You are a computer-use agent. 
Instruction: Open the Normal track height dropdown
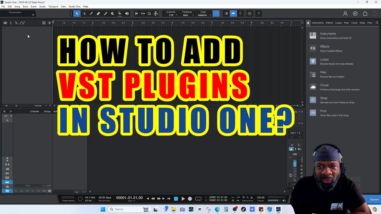click(40, 106)
